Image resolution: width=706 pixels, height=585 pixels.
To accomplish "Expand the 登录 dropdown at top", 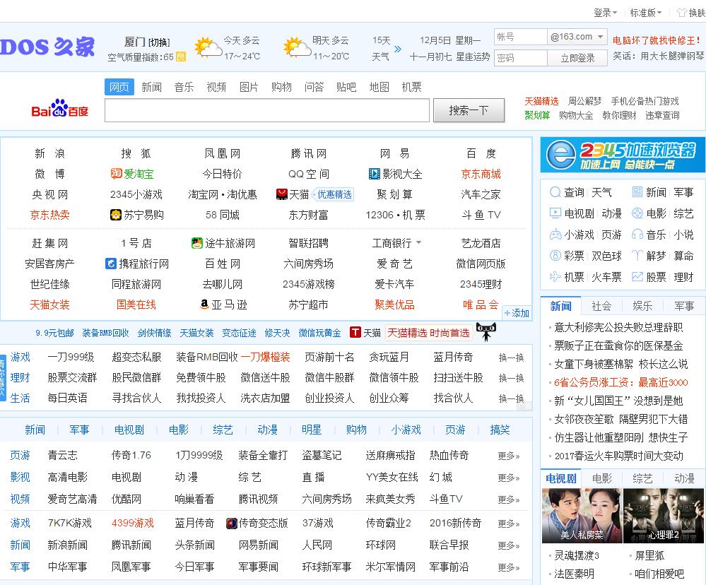I will 605,13.
